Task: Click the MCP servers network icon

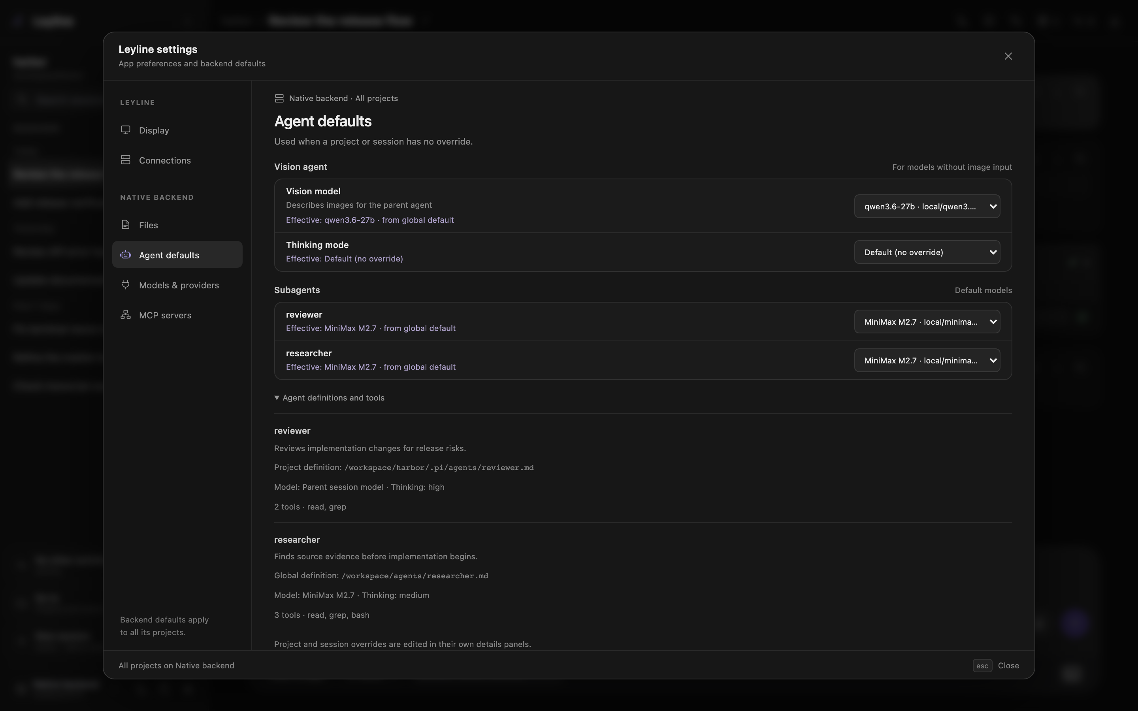Action: pos(126,314)
